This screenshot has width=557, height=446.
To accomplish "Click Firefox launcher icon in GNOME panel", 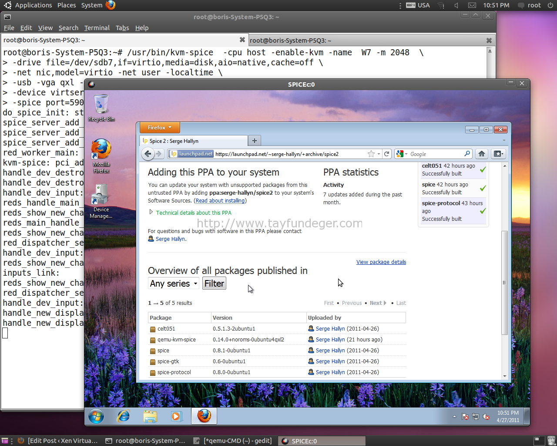I will 111,5.
